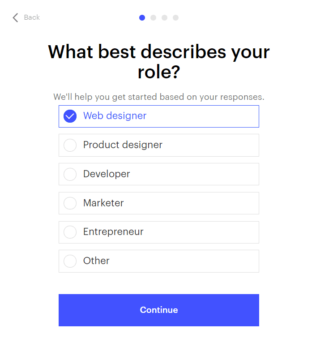
Task: Click the blue checkmark icon on Web designer
Action: [70, 116]
